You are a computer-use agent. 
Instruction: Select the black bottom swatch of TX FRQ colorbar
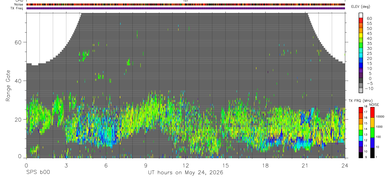[361, 155]
